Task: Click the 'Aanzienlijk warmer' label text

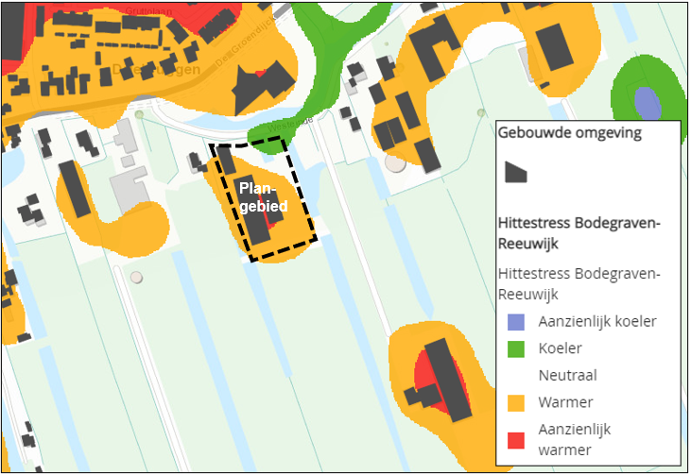Action: point(574,439)
